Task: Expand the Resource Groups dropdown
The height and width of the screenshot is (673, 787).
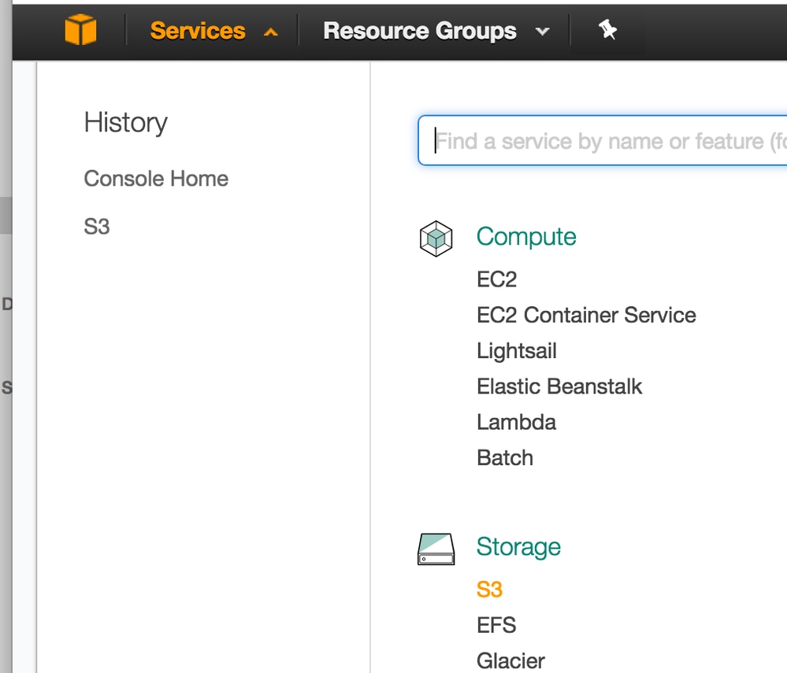Action: tap(420, 31)
